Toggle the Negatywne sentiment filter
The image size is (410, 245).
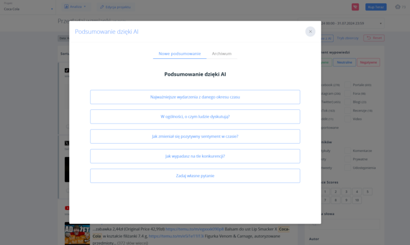pyautogui.click(x=369, y=62)
